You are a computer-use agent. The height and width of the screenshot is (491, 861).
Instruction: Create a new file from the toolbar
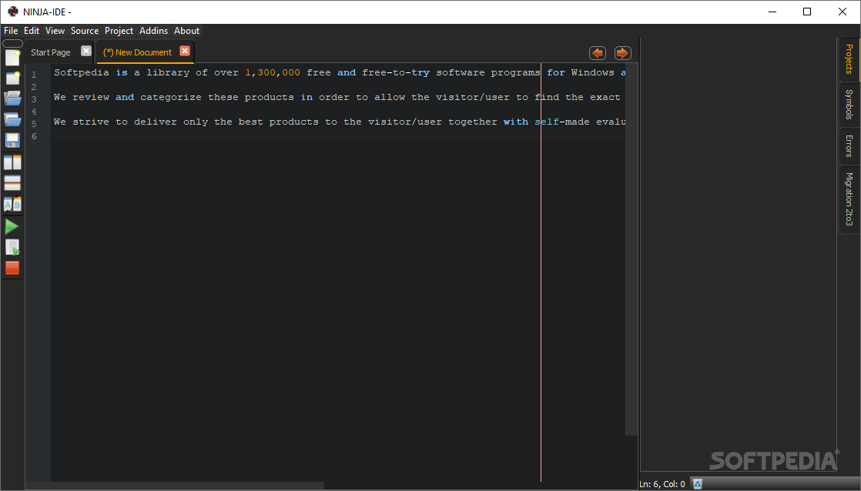pos(12,58)
